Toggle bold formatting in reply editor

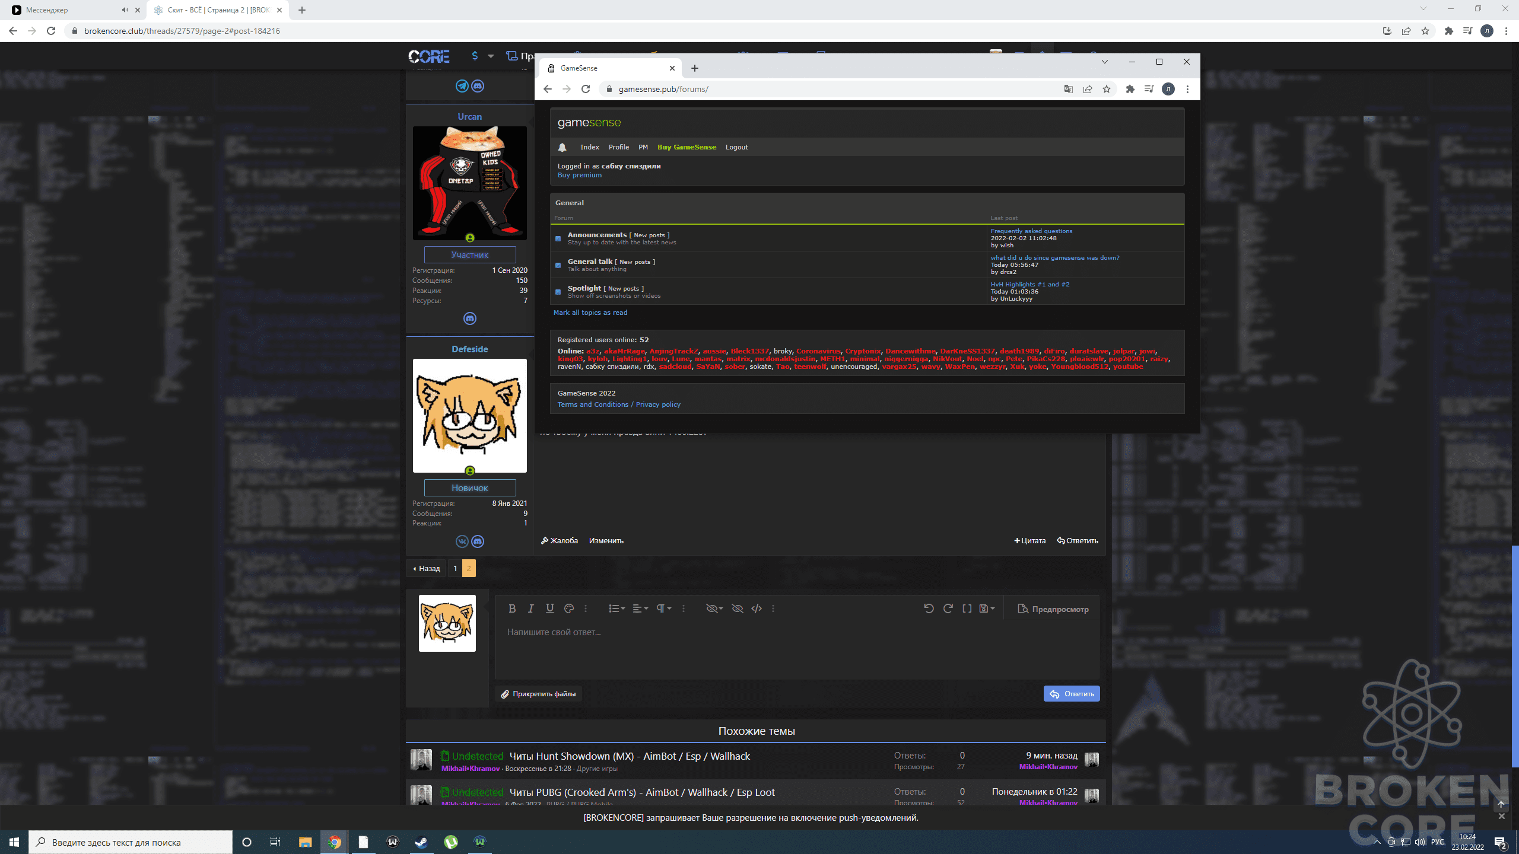512,608
